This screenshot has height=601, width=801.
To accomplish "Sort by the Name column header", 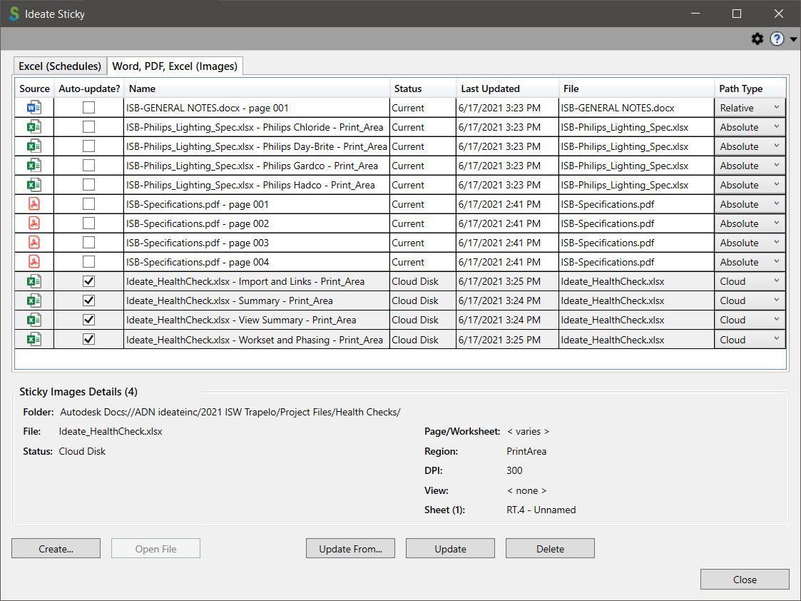I will click(x=257, y=89).
